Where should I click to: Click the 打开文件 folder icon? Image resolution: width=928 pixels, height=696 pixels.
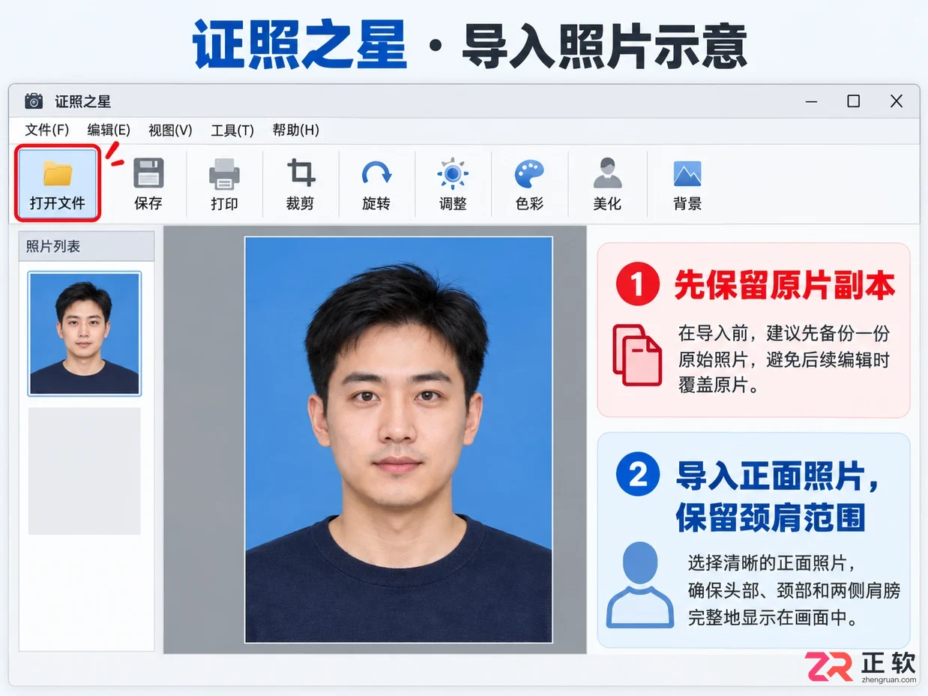pos(57,173)
